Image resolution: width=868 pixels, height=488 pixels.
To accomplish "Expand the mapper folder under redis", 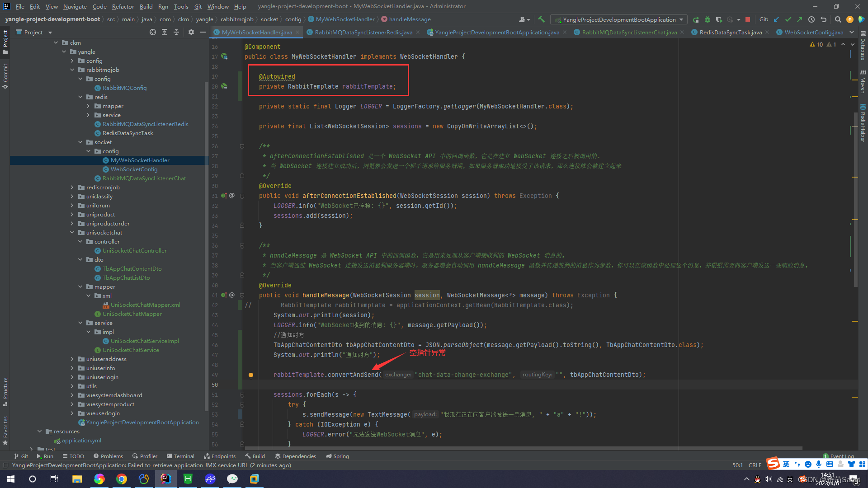I will coord(89,106).
